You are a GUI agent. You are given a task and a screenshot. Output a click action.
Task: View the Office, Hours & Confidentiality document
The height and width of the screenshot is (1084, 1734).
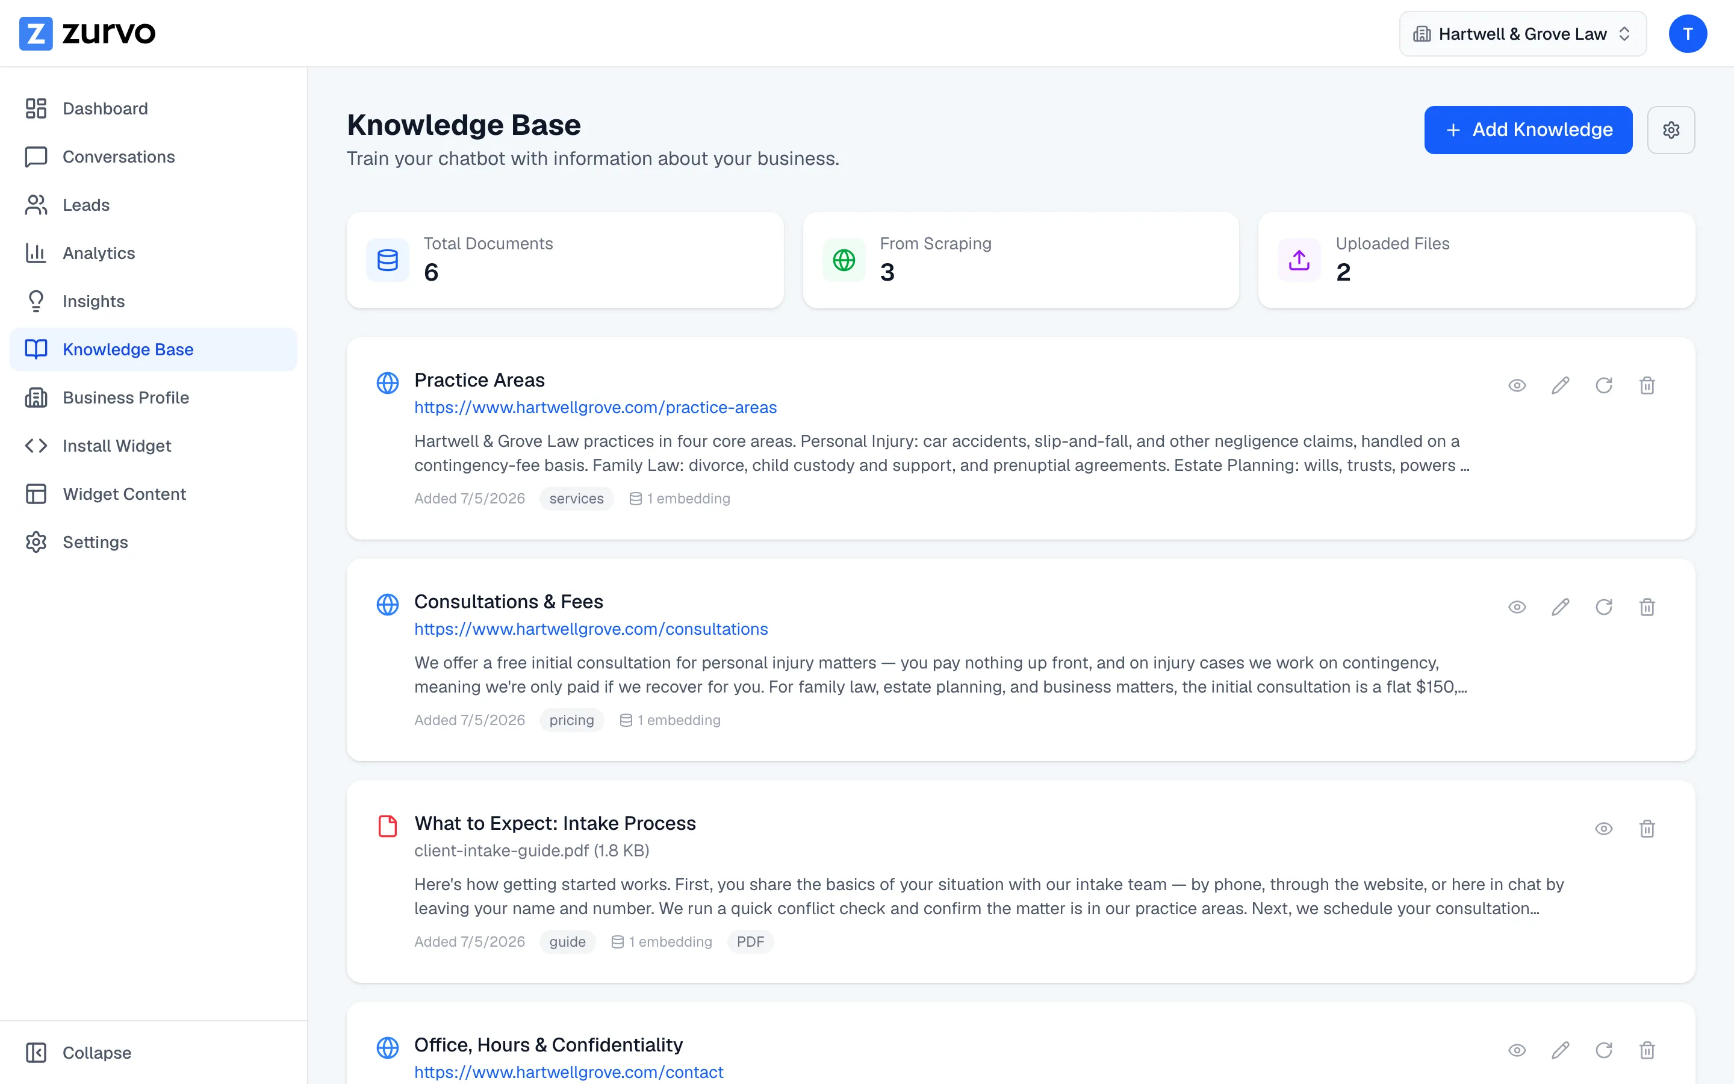point(1517,1050)
